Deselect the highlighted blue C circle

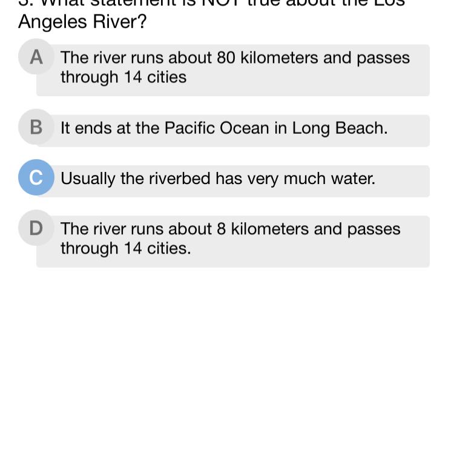pos(36,177)
